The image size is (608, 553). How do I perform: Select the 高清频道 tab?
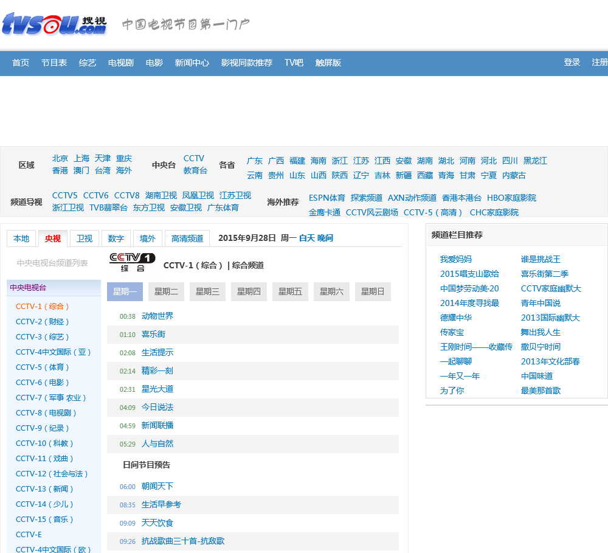tap(187, 238)
